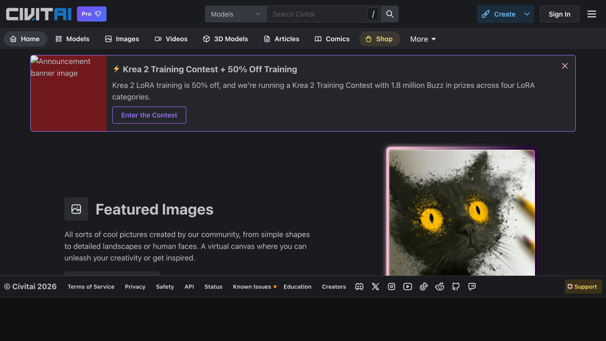Viewport: 606px width, 341px height.
Task: Open the API footer link
Action: click(x=189, y=287)
